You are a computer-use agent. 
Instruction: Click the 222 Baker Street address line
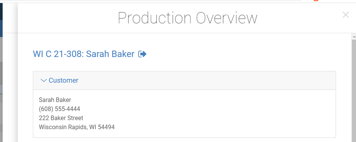coord(61,118)
